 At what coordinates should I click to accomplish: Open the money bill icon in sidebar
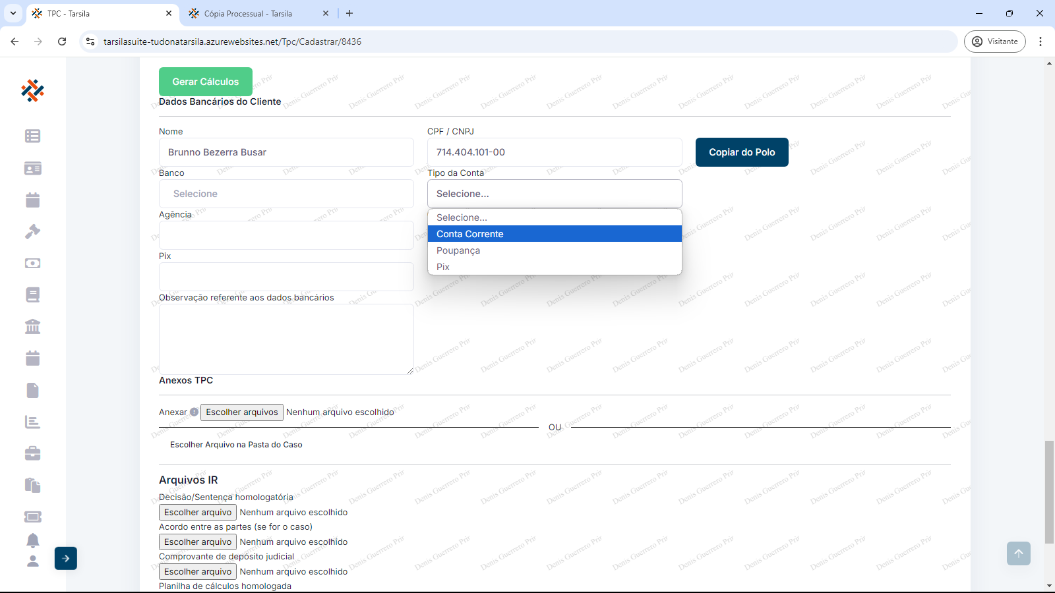pyautogui.click(x=32, y=263)
